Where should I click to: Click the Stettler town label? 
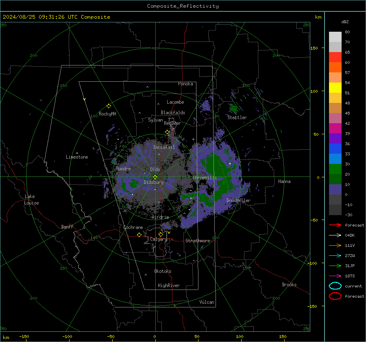[x=237, y=118]
